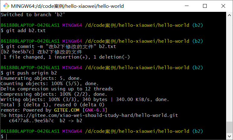Click "Counting objects: 100% (5/5)" line
The image size is (233, 140).
[49, 84]
